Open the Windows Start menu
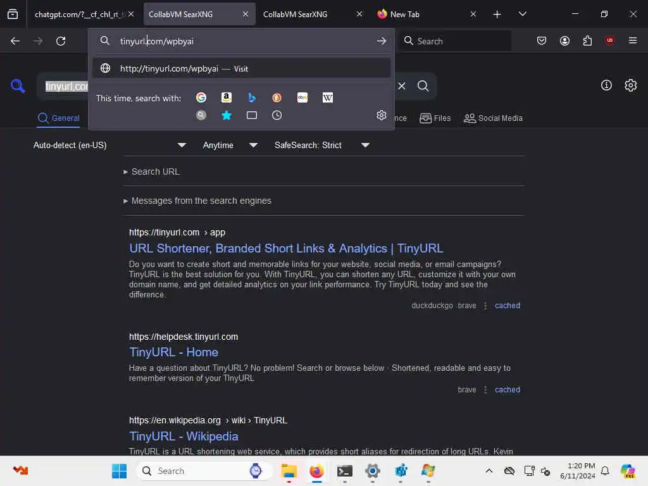The image size is (648, 486). (x=120, y=471)
